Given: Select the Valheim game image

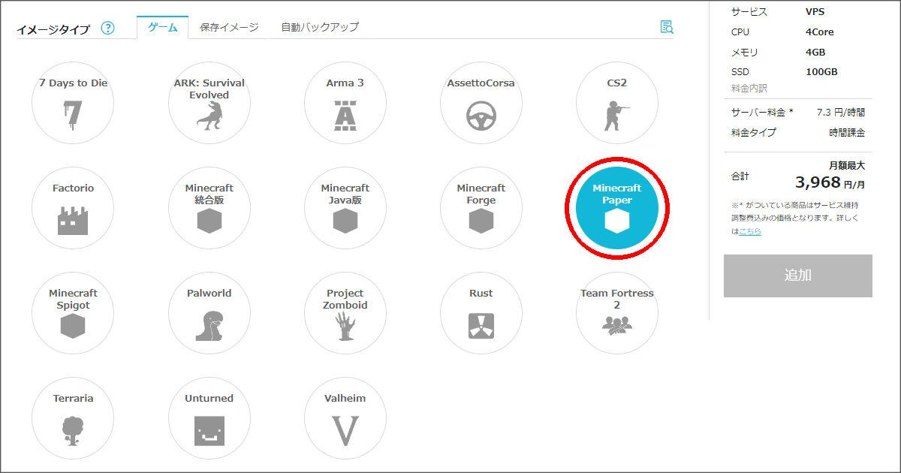Looking at the screenshot, I should 345,418.
